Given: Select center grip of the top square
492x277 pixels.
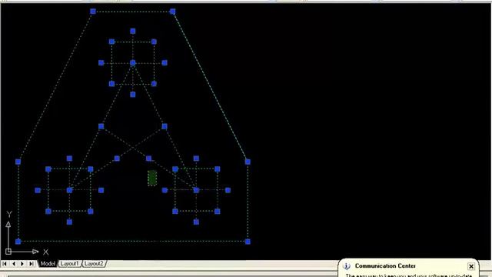Looking at the screenshot, I should pyautogui.click(x=133, y=63).
